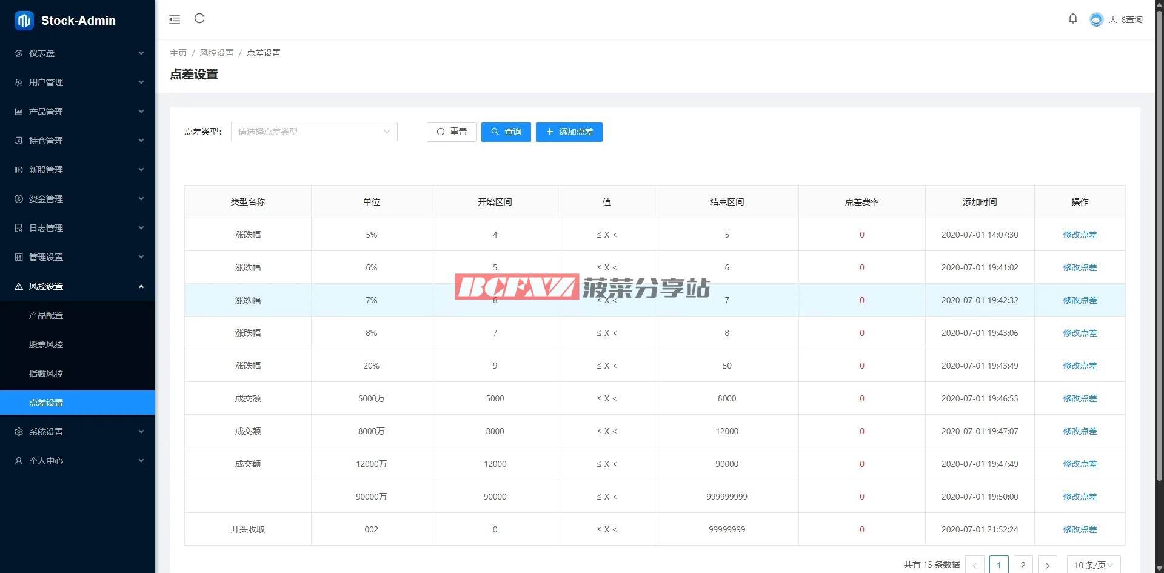
Task: Click the Stock-Admin logo icon
Action: point(24,21)
